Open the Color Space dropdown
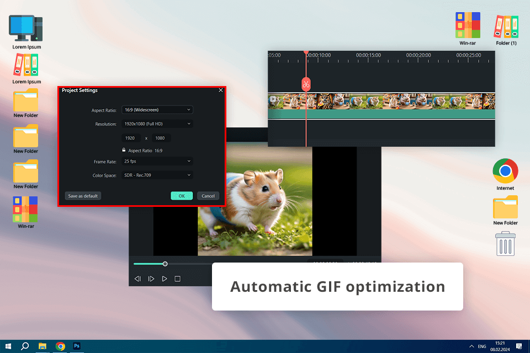 click(x=157, y=175)
